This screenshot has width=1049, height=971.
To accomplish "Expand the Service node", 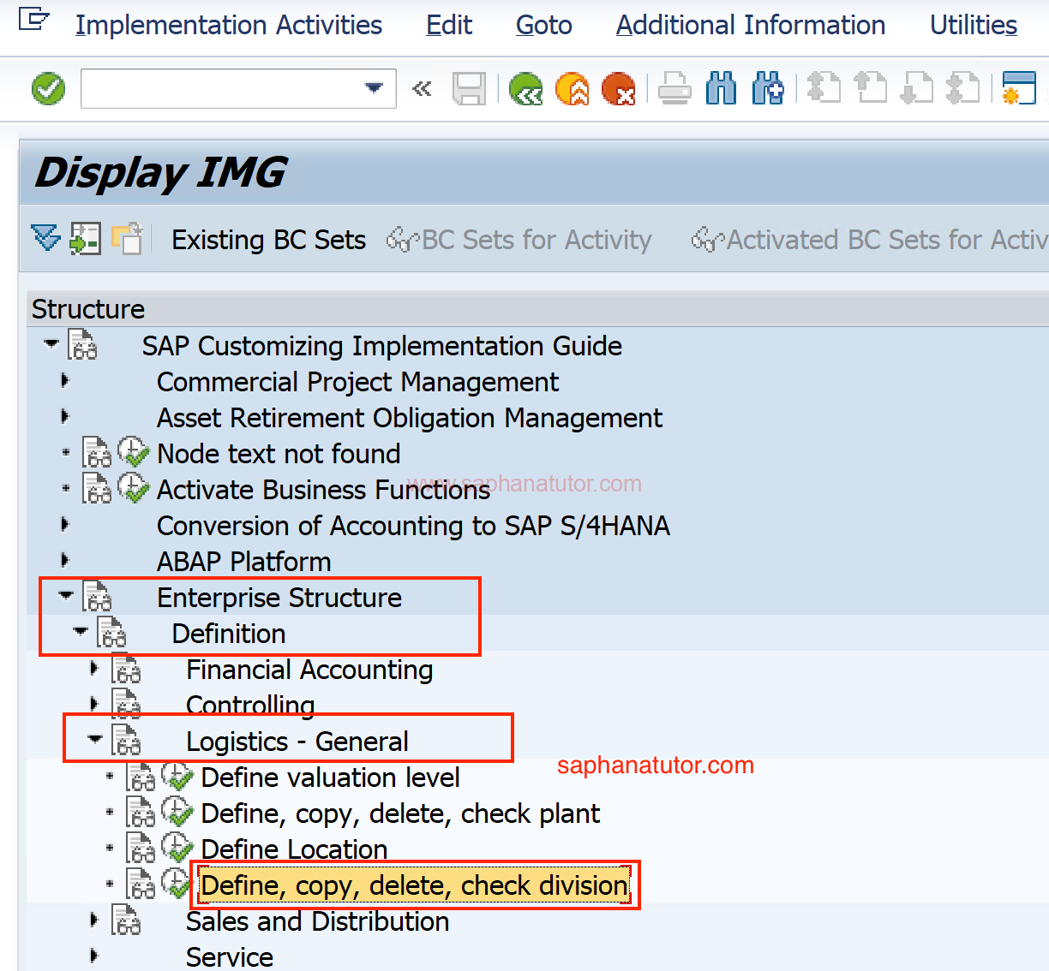I will 94,956.
